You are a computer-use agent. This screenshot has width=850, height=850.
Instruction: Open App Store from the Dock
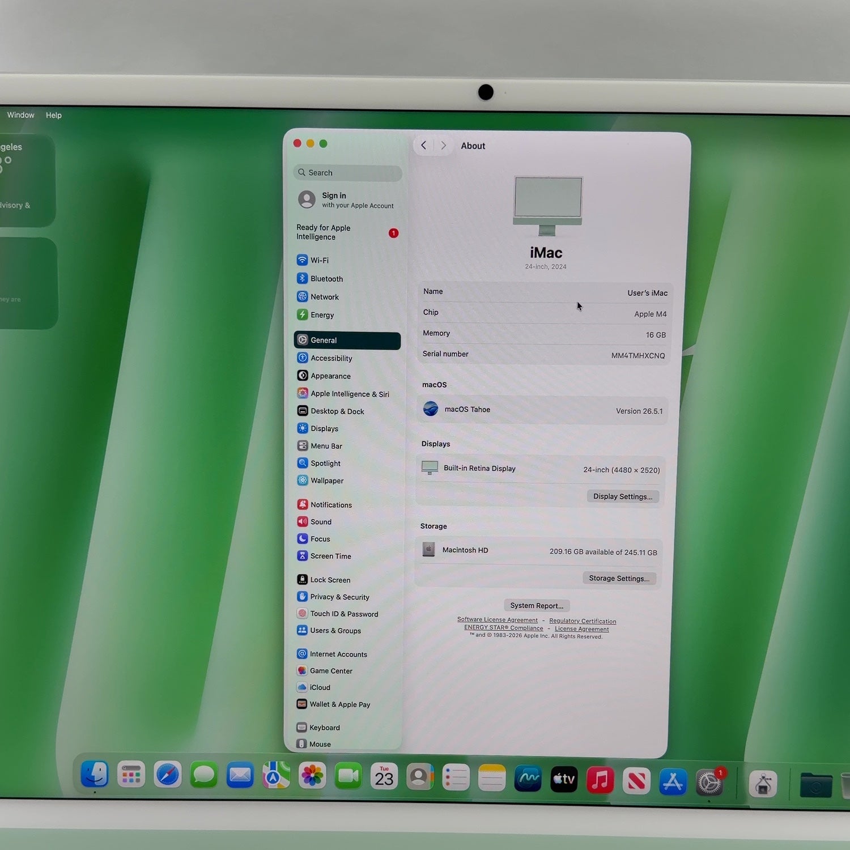(673, 782)
